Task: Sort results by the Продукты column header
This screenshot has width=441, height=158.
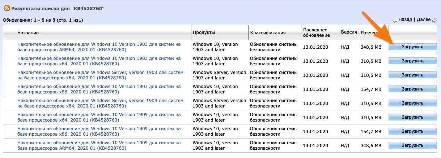Action: pyautogui.click(x=204, y=32)
